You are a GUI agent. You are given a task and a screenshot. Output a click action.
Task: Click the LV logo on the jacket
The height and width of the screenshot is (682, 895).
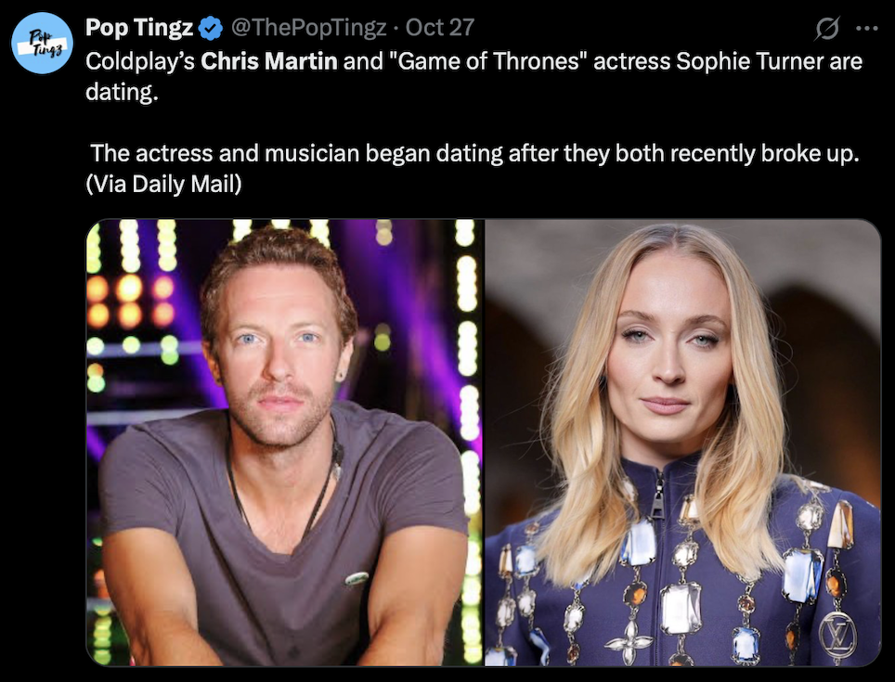click(x=837, y=633)
